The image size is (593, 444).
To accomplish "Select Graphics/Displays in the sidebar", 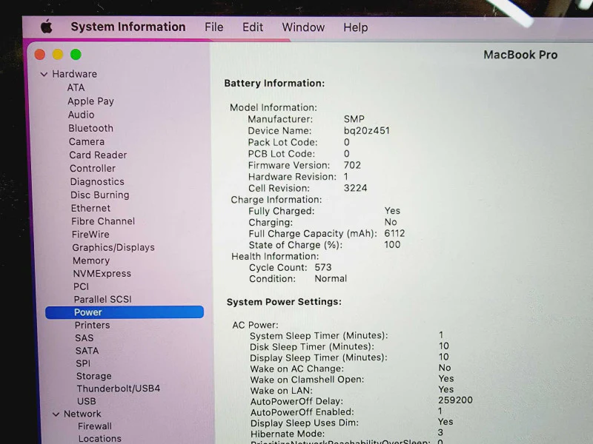I will click(113, 247).
